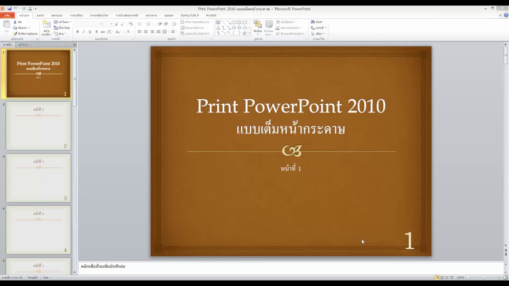Toggle Normal view button in status bar

pyautogui.click(x=437, y=277)
